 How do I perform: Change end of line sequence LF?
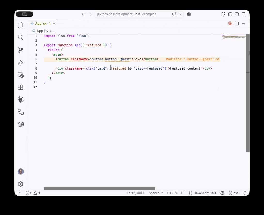click(183, 193)
